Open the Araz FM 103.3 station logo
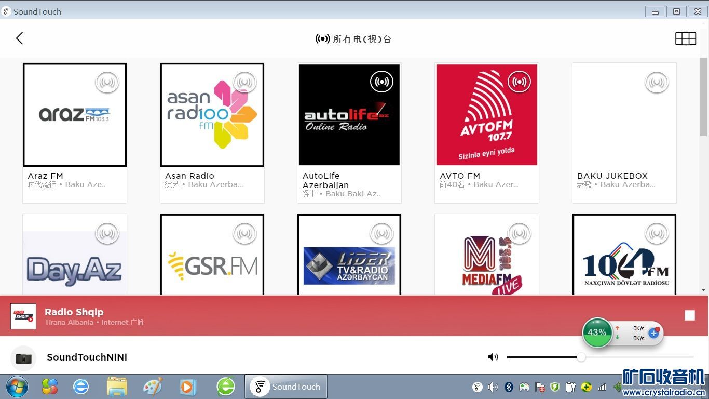Screen dimensions: 709x399 (x=75, y=115)
